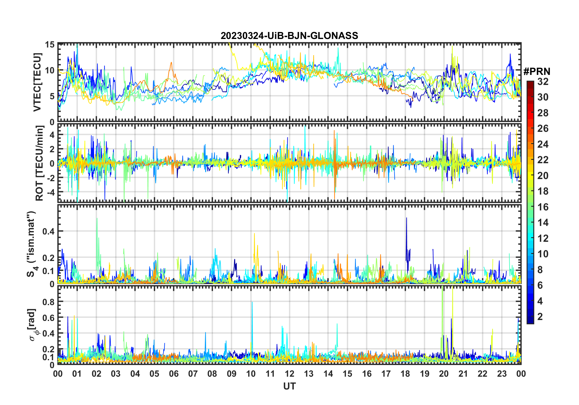Select the VTEC[TECU] y-axis label
This screenshot has height=405, width=579.
point(37,82)
